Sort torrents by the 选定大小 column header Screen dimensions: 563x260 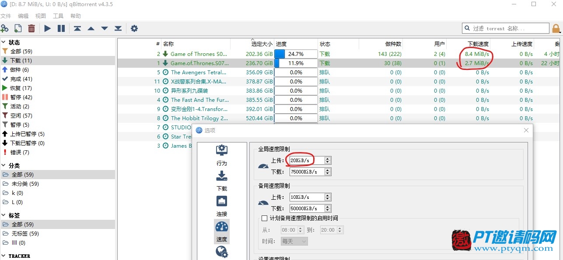(x=252, y=44)
